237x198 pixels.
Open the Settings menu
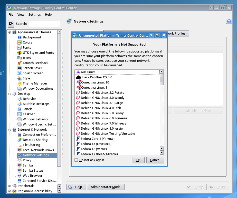pyautogui.click(x=35, y=15)
